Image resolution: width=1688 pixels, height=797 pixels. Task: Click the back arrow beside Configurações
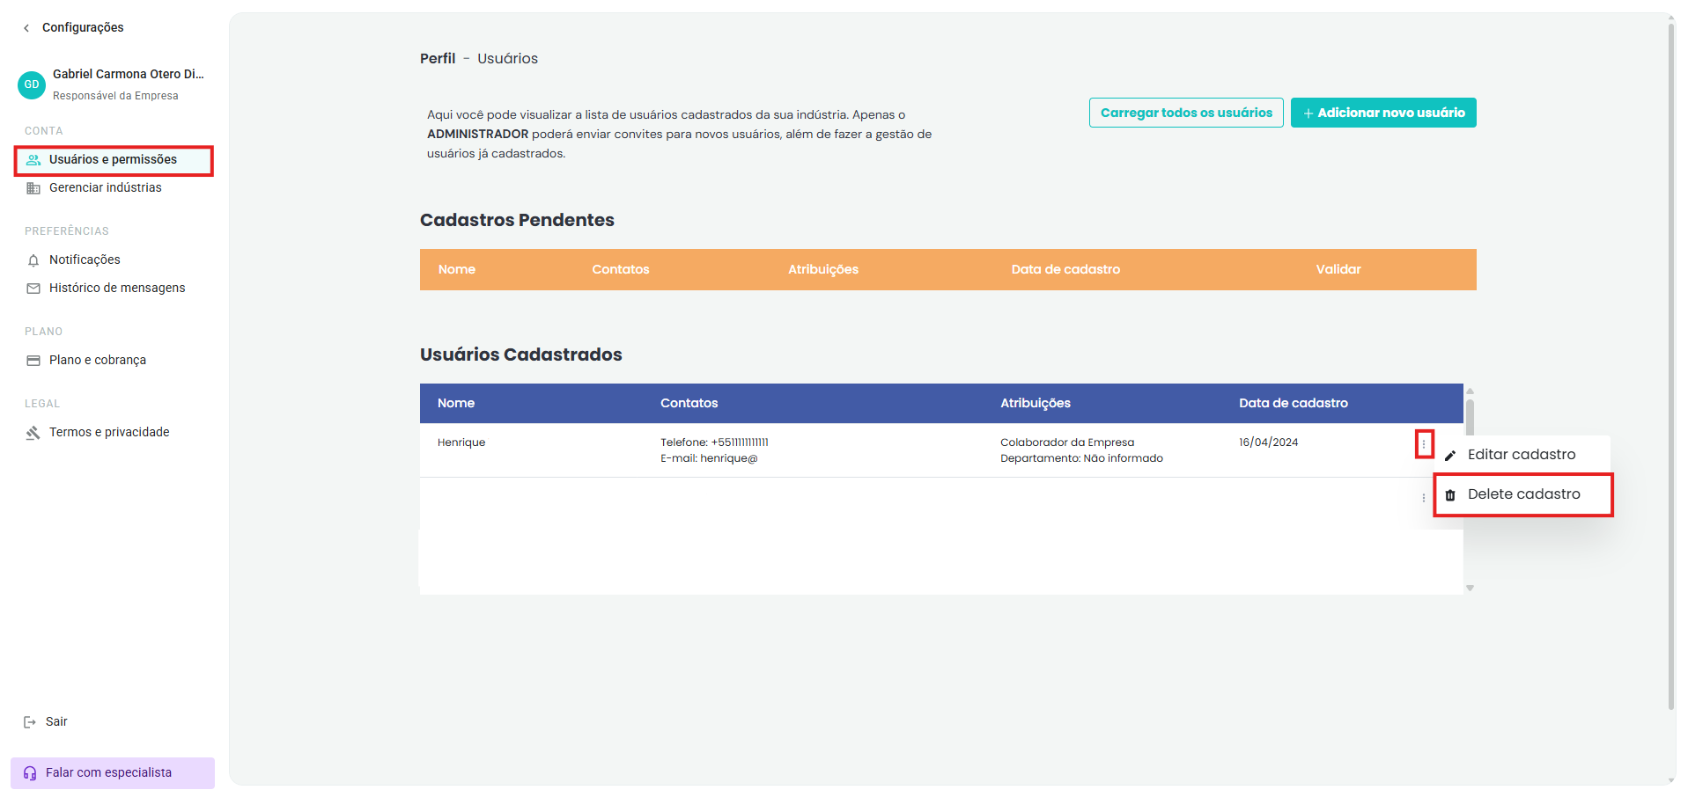coord(26,28)
